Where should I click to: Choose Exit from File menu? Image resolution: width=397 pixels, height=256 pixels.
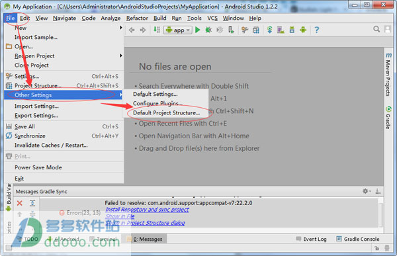pos(64,179)
